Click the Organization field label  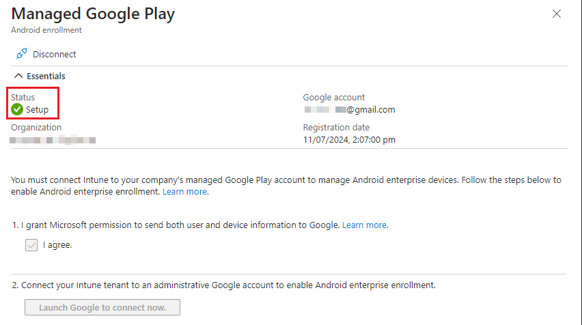36,128
